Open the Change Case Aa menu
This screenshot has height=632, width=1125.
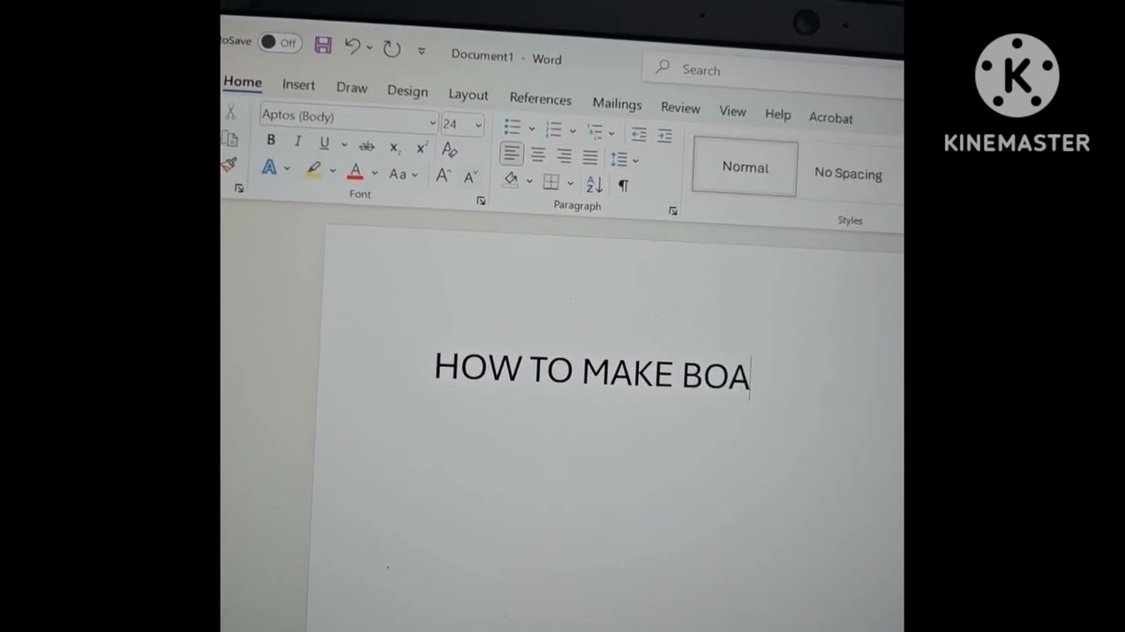point(403,175)
